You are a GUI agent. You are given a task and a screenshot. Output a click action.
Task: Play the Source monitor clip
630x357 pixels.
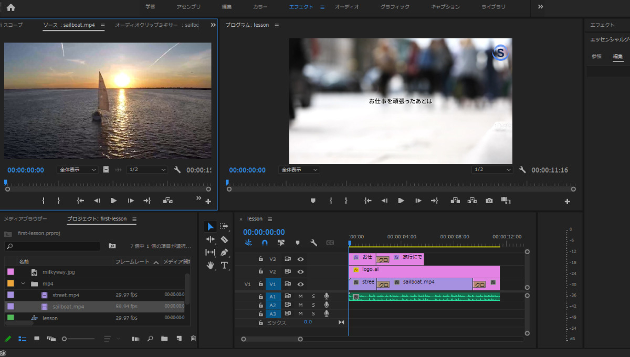113,201
